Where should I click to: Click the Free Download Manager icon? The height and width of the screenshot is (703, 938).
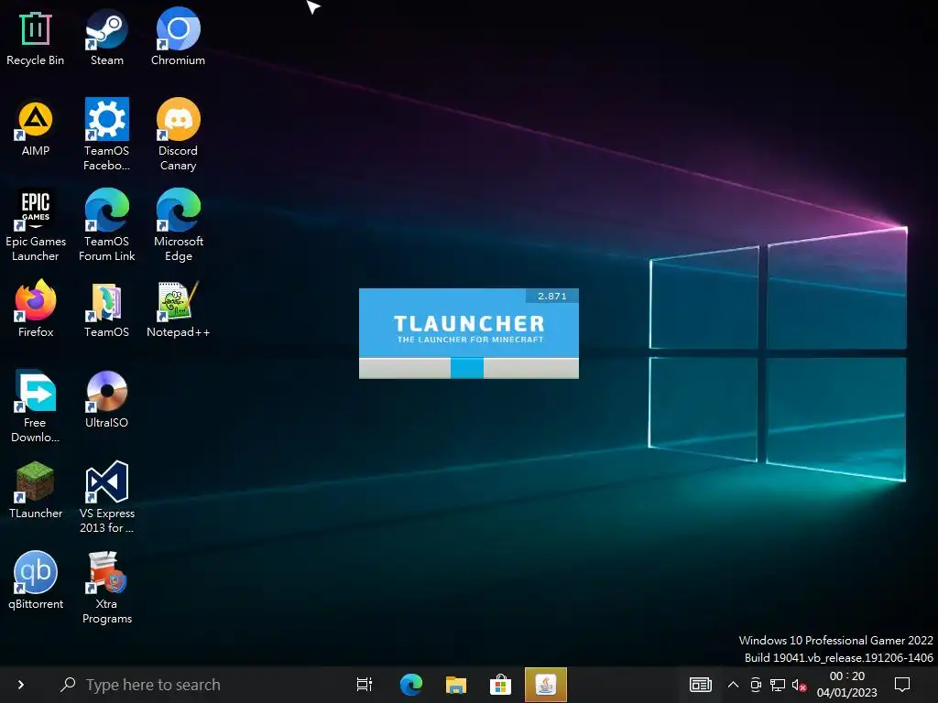36,407
